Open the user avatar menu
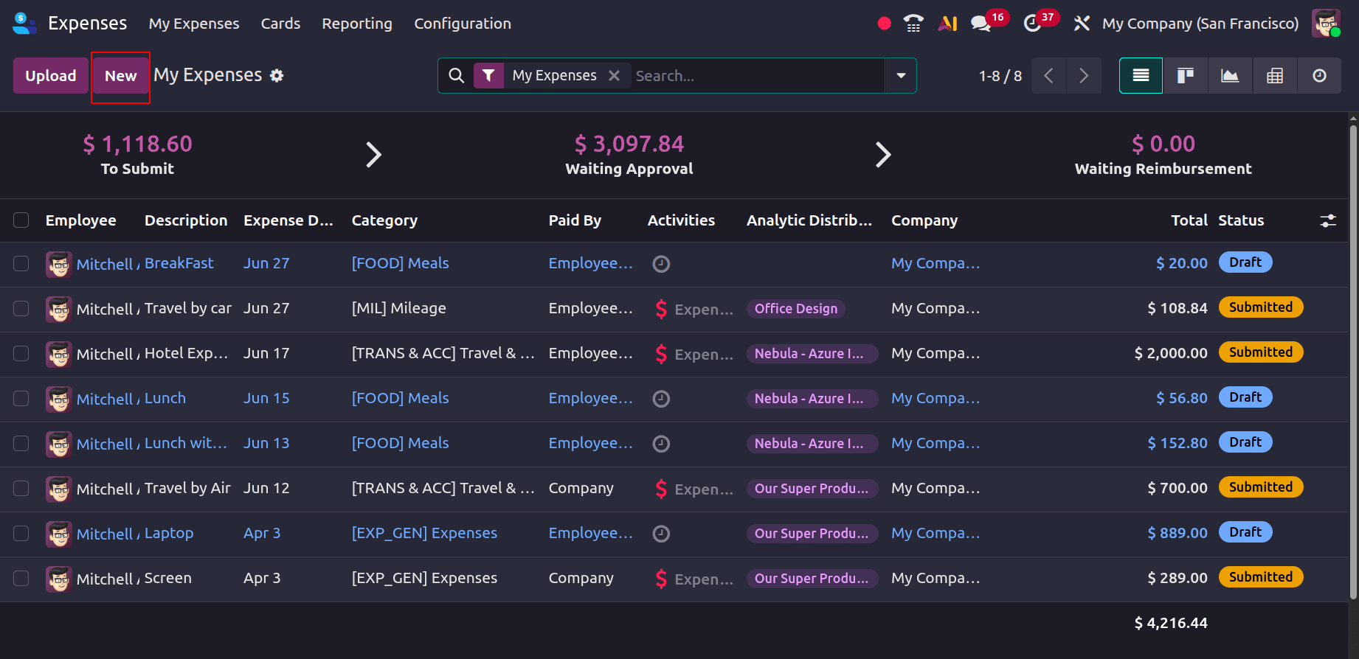 pyautogui.click(x=1326, y=24)
